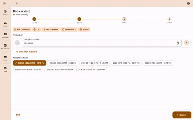193x120 pixels.
Task: Select the 04:15 PM – 05:15 PM slot
Action: coord(158,63)
